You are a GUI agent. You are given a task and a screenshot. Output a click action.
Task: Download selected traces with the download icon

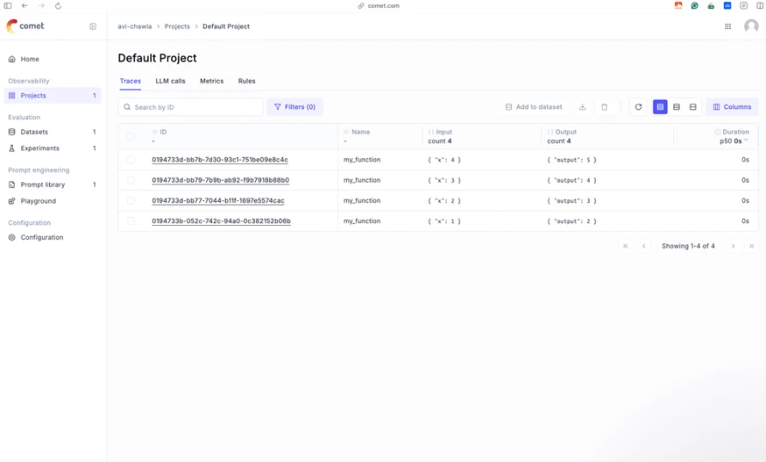pyautogui.click(x=582, y=107)
